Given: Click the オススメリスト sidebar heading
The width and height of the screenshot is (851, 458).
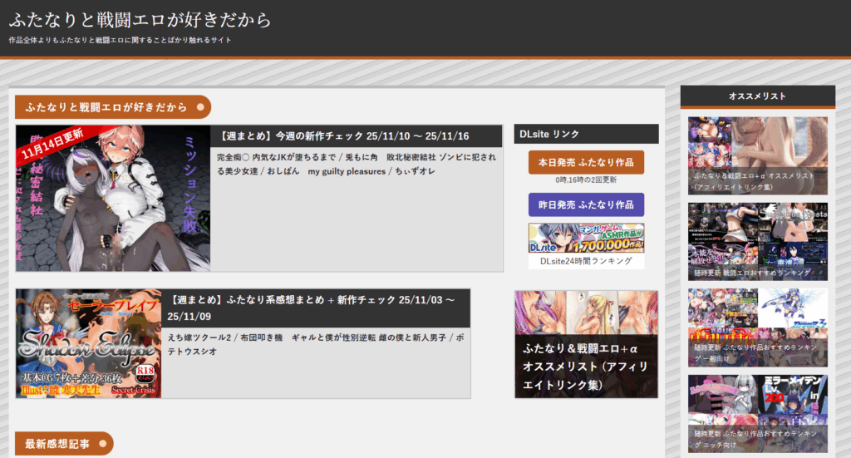Looking at the screenshot, I should (x=757, y=96).
